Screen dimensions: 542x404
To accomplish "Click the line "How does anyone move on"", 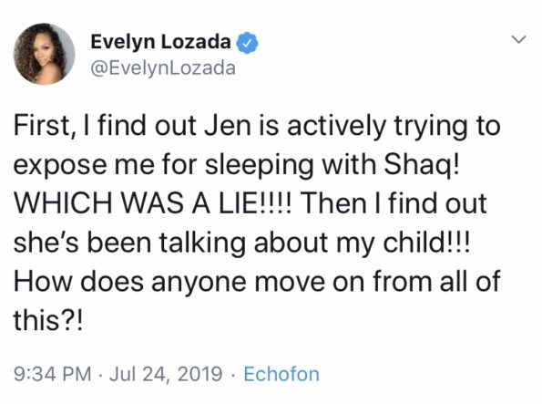I will tap(189, 282).
